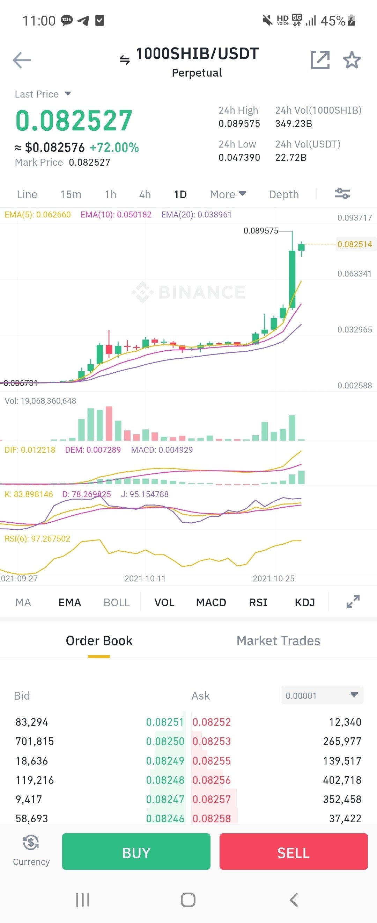Toggle the EMA indicator
The image size is (377, 923).
pos(70,603)
